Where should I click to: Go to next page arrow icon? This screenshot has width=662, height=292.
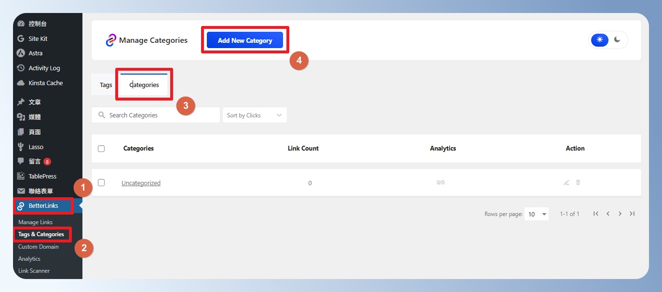click(620, 214)
